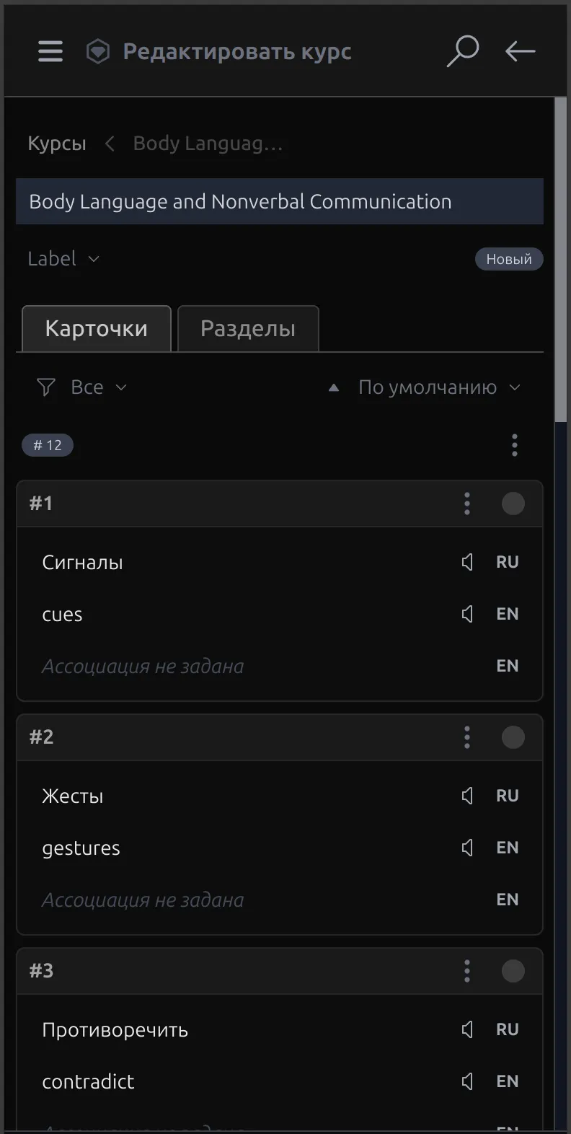Click the Новый badge button
This screenshot has height=1134, width=571.
click(x=508, y=259)
